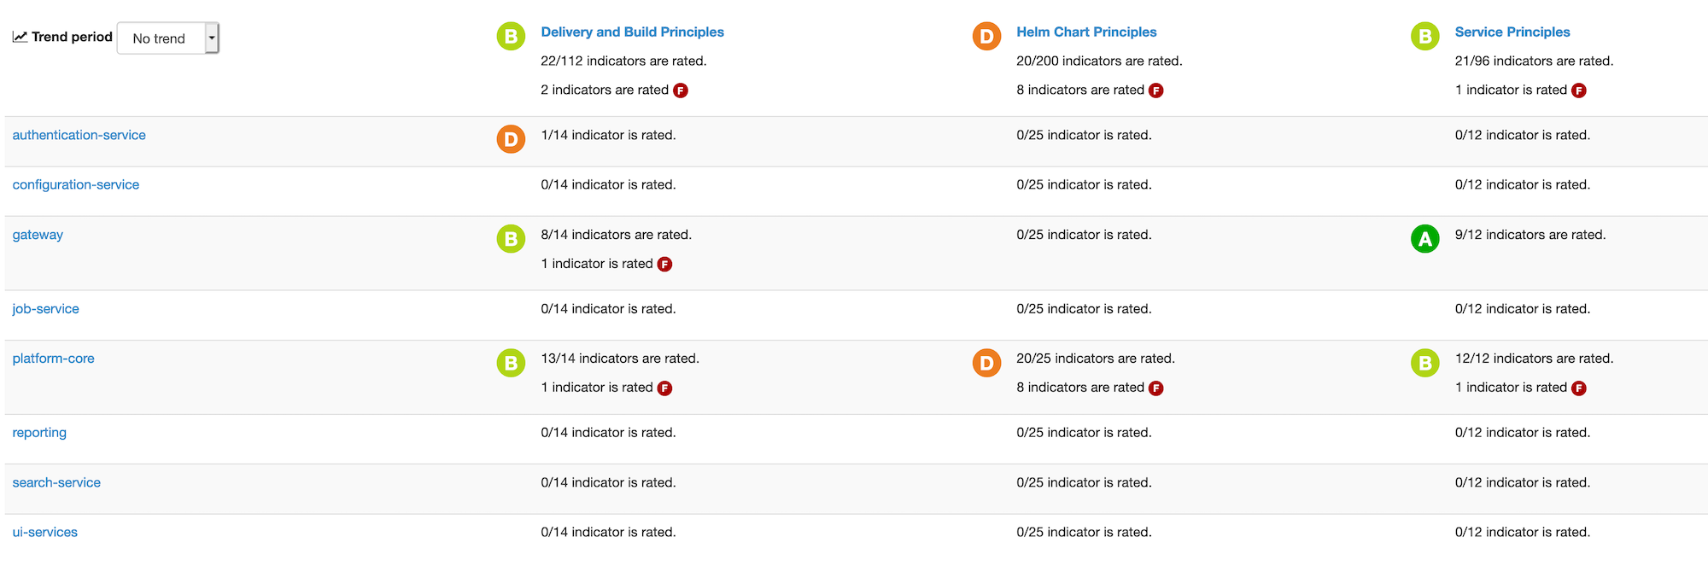The height and width of the screenshot is (566, 1708).
Task: Click platform-core's orange D Helm Chart badge
Action: (x=986, y=363)
